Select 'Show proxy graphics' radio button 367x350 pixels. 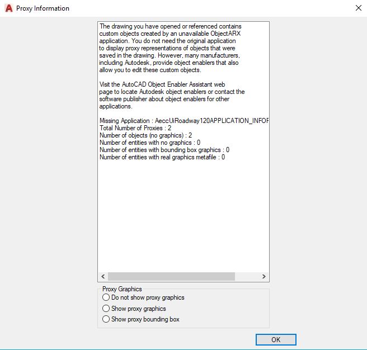tap(106, 309)
